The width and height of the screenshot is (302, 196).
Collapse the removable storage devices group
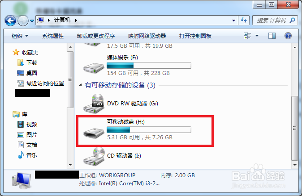80,85
